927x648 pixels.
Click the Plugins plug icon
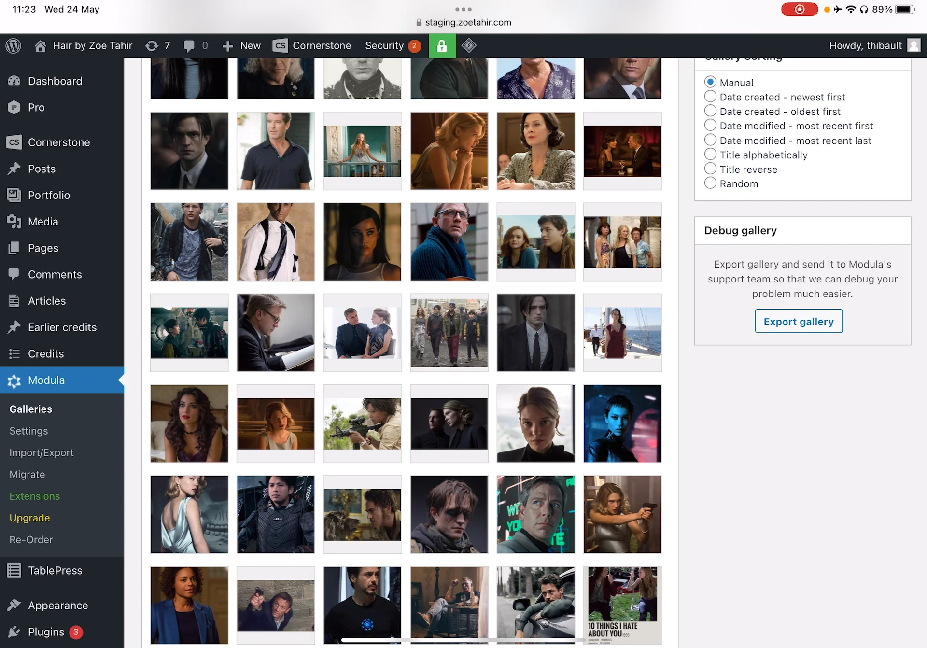14,632
